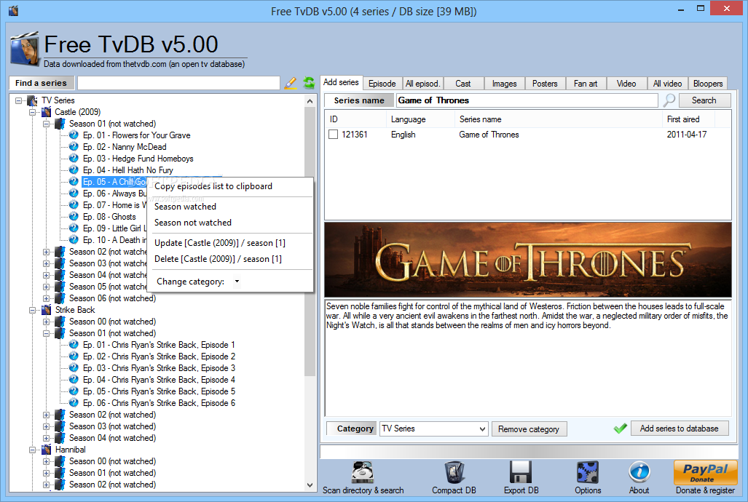Expand Strike Back Season 00
This screenshot has width=748, height=502.
point(47,322)
